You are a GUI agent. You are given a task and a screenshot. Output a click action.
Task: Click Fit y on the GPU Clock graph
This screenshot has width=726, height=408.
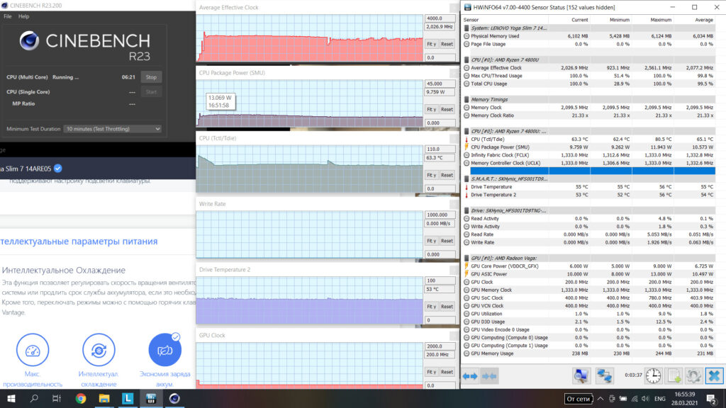pos(432,372)
